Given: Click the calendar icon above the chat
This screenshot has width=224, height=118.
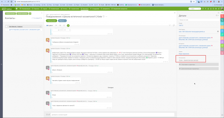Looking at the screenshot, I should pyautogui.click(x=174, y=25).
